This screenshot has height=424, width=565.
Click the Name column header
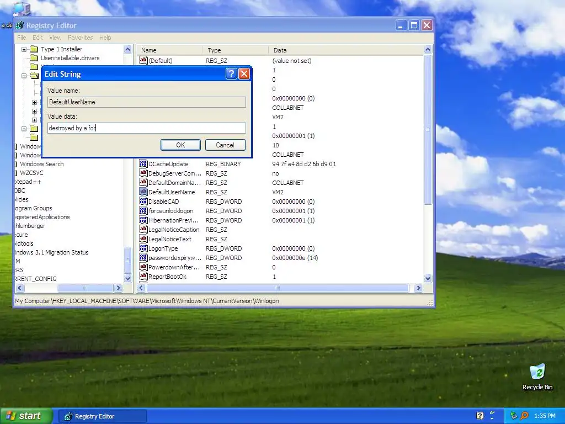pyautogui.click(x=169, y=50)
